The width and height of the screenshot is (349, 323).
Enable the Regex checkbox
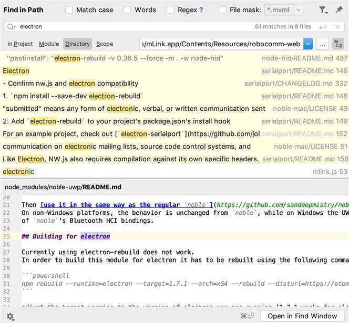pyautogui.click(x=170, y=10)
